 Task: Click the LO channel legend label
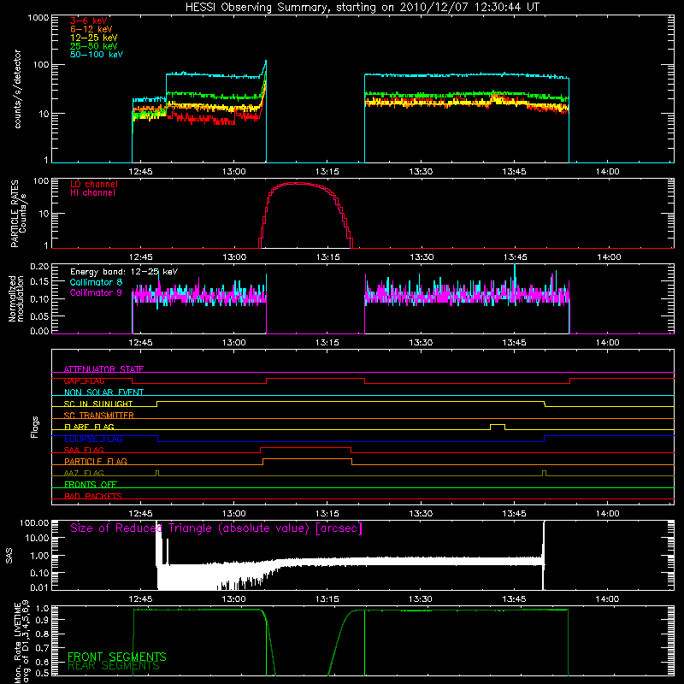pos(94,184)
